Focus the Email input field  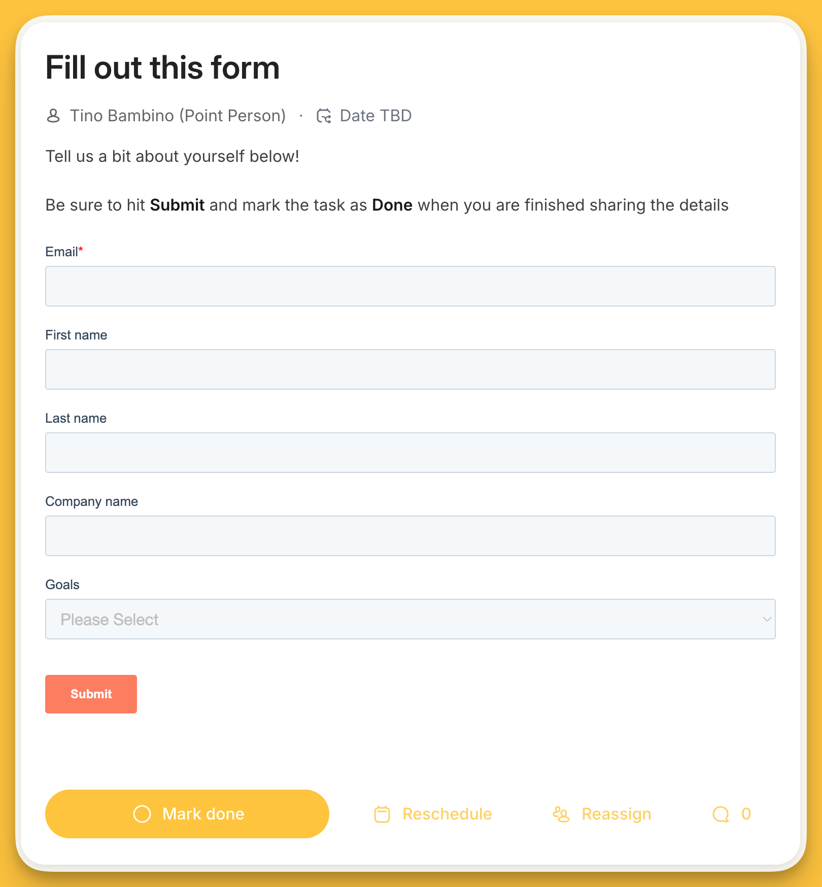pos(410,286)
